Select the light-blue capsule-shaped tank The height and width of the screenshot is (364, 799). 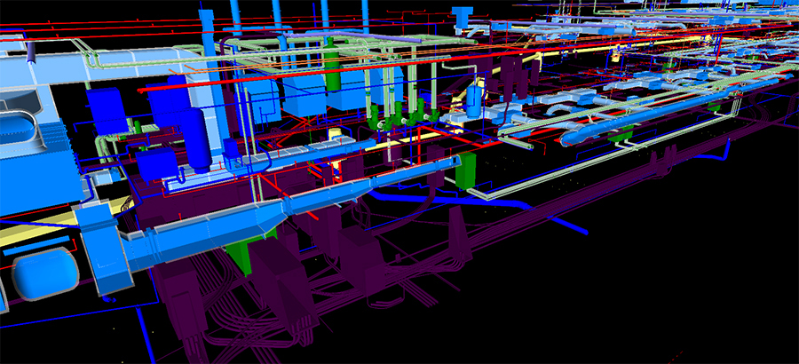46,273
